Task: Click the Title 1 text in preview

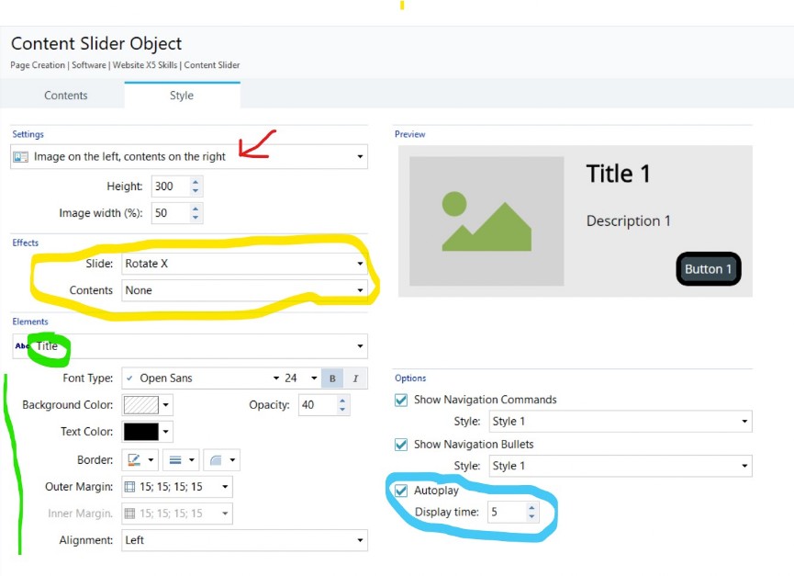Action: click(x=618, y=174)
